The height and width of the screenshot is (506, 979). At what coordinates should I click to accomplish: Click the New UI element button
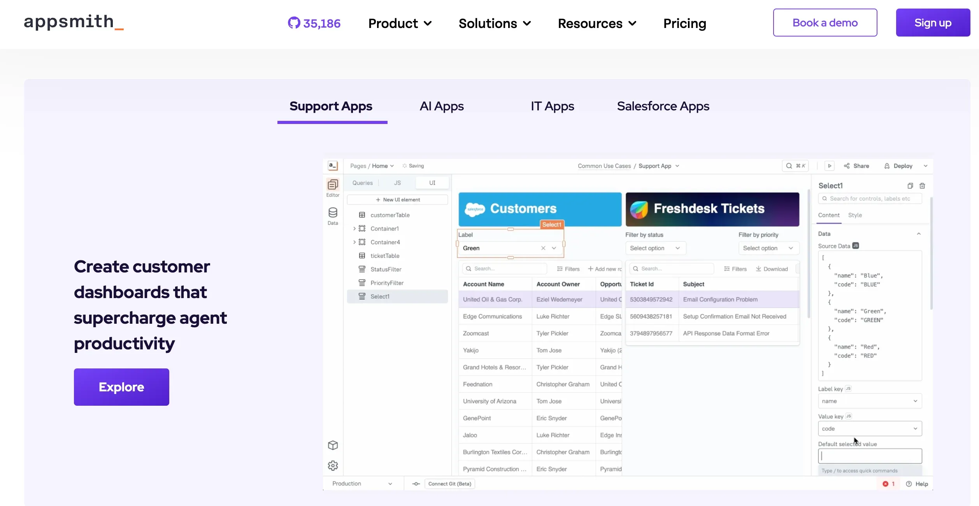point(397,200)
